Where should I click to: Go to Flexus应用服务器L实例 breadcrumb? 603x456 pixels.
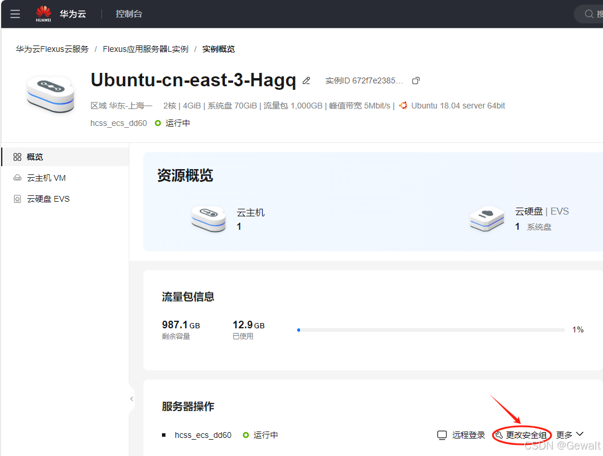[x=146, y=49]
